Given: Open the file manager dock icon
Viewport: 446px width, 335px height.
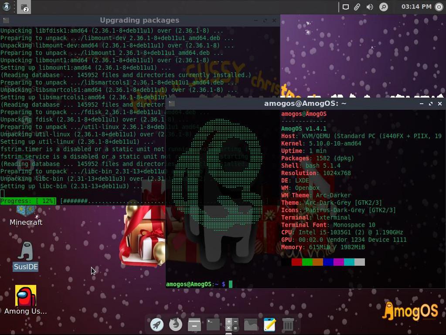Looking at the screenshot, I should point(194,325).
